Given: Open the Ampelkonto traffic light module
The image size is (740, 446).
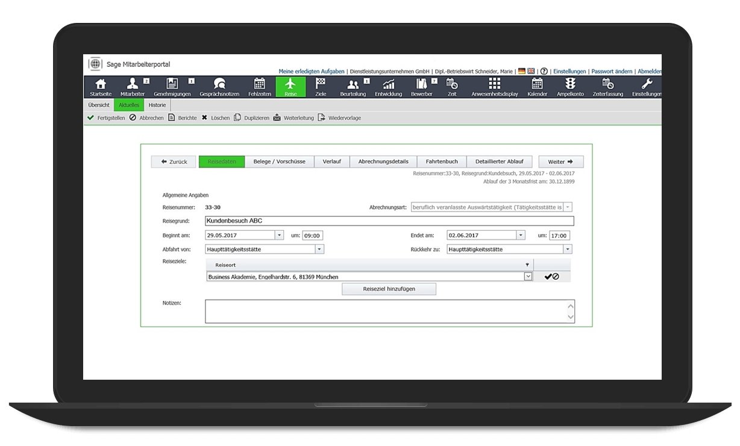Looking at the screenshot, I should click(570, 87).
